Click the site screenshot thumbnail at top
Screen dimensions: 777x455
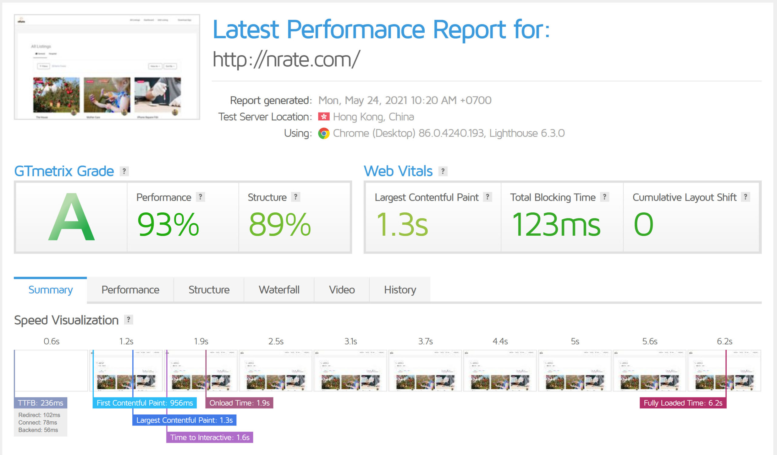pos(107,67)
